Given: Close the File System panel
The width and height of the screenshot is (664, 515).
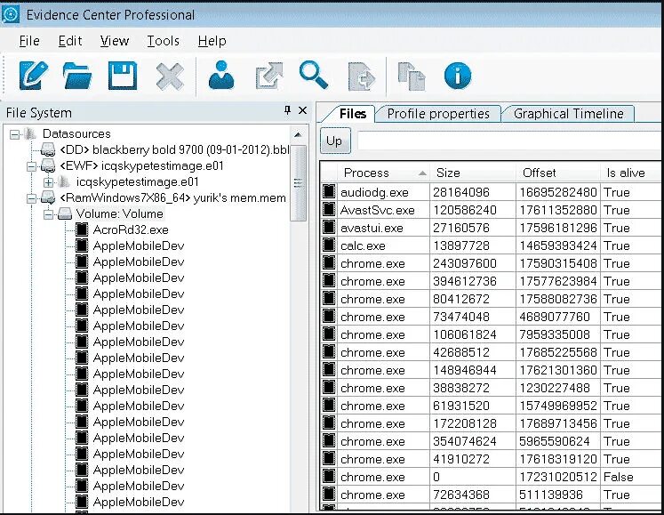Looking at the screenshot, I should click(x=302, y=110).
